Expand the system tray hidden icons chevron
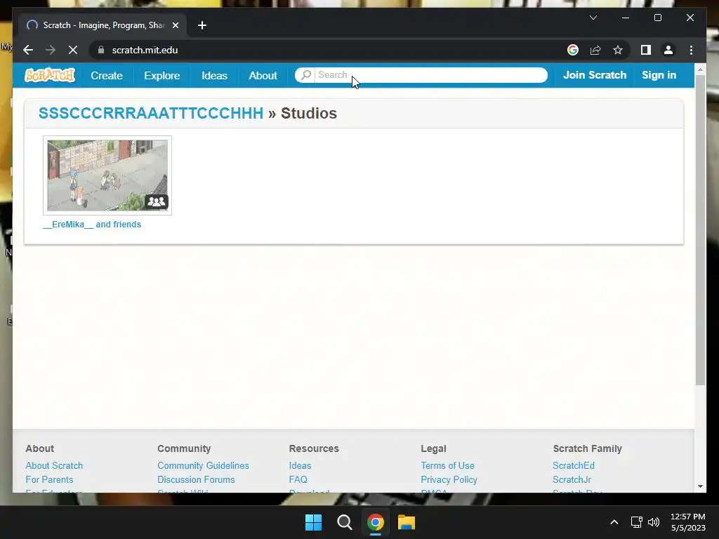Screen dimensions: 719x539 tap(614, 522)
